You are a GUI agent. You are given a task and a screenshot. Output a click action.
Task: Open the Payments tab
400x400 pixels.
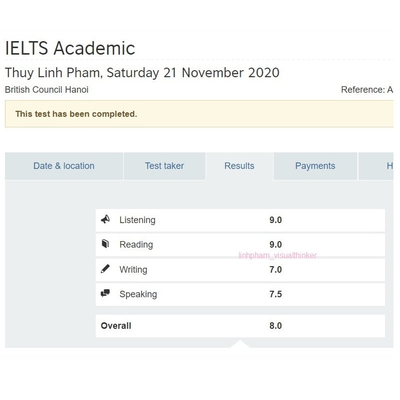coord(315,166)
